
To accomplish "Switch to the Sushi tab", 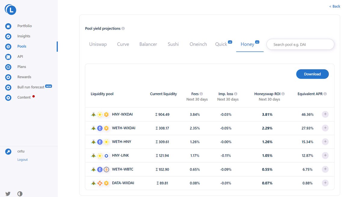I will point(173,44).
